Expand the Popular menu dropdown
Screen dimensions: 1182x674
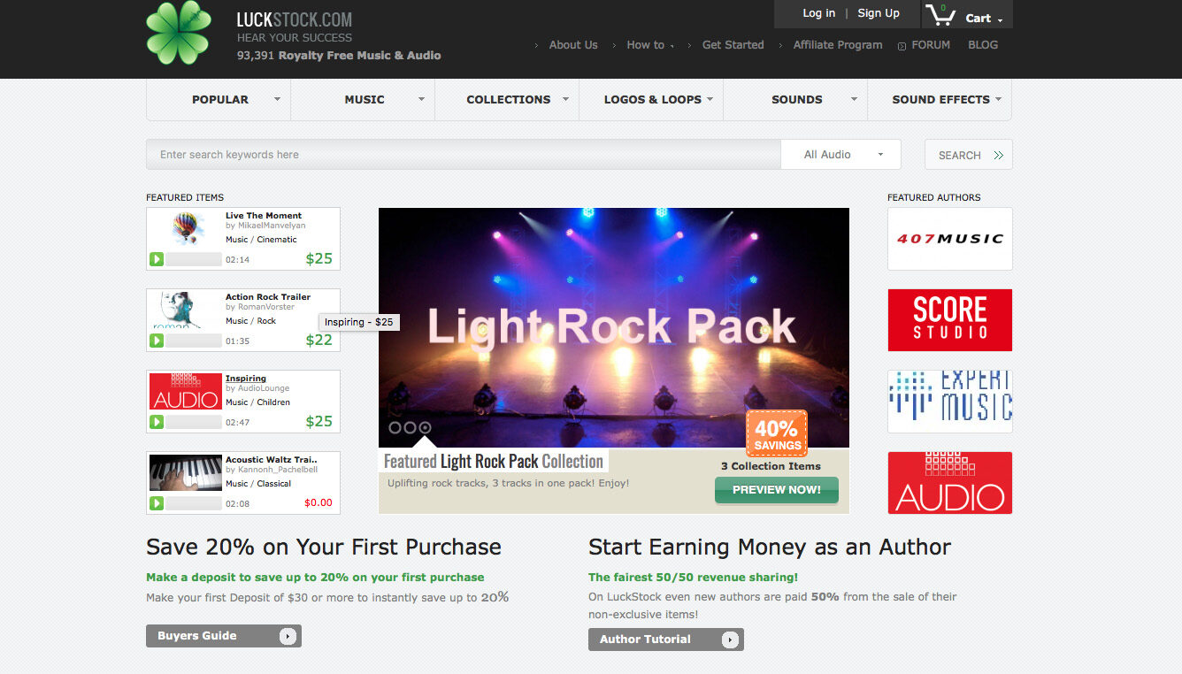[277, 99]
